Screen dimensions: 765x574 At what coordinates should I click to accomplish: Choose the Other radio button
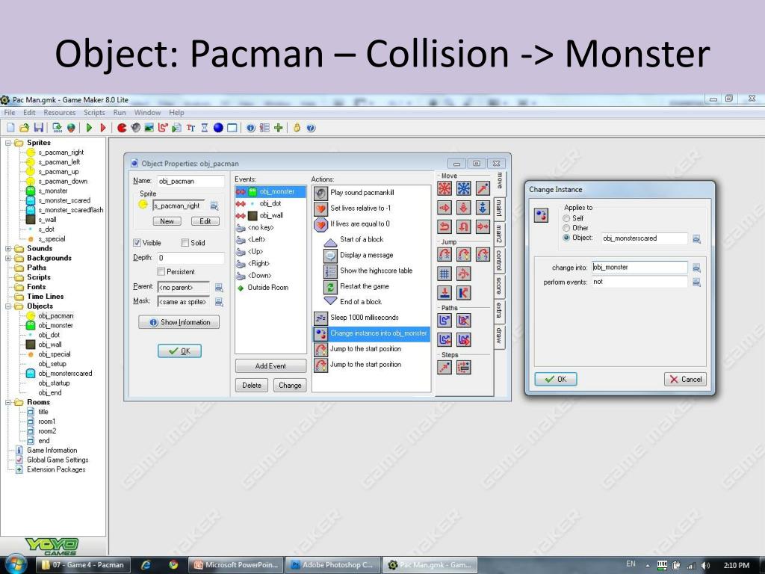566,228
